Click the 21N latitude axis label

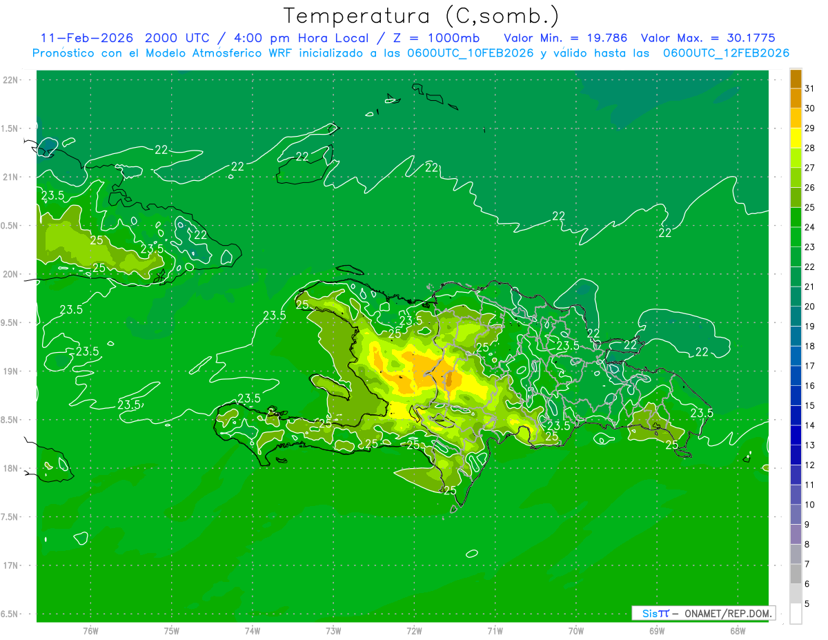coord(11,177)
